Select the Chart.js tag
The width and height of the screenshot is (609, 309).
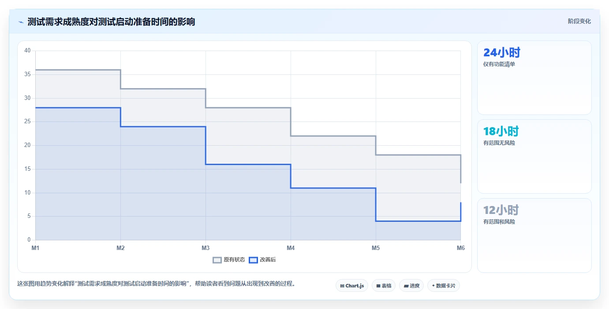[x=352, y=286]
